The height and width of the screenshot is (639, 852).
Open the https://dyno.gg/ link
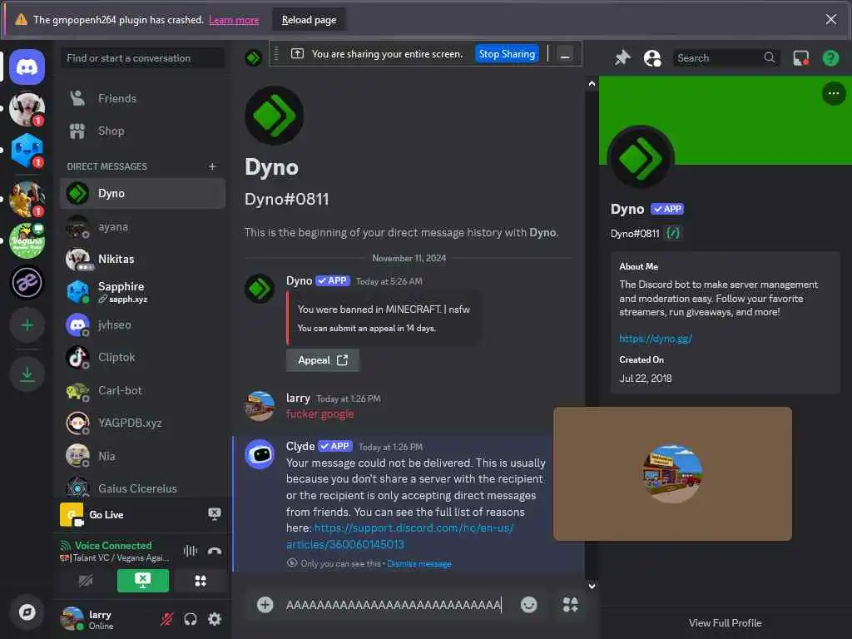pos(656,339)
